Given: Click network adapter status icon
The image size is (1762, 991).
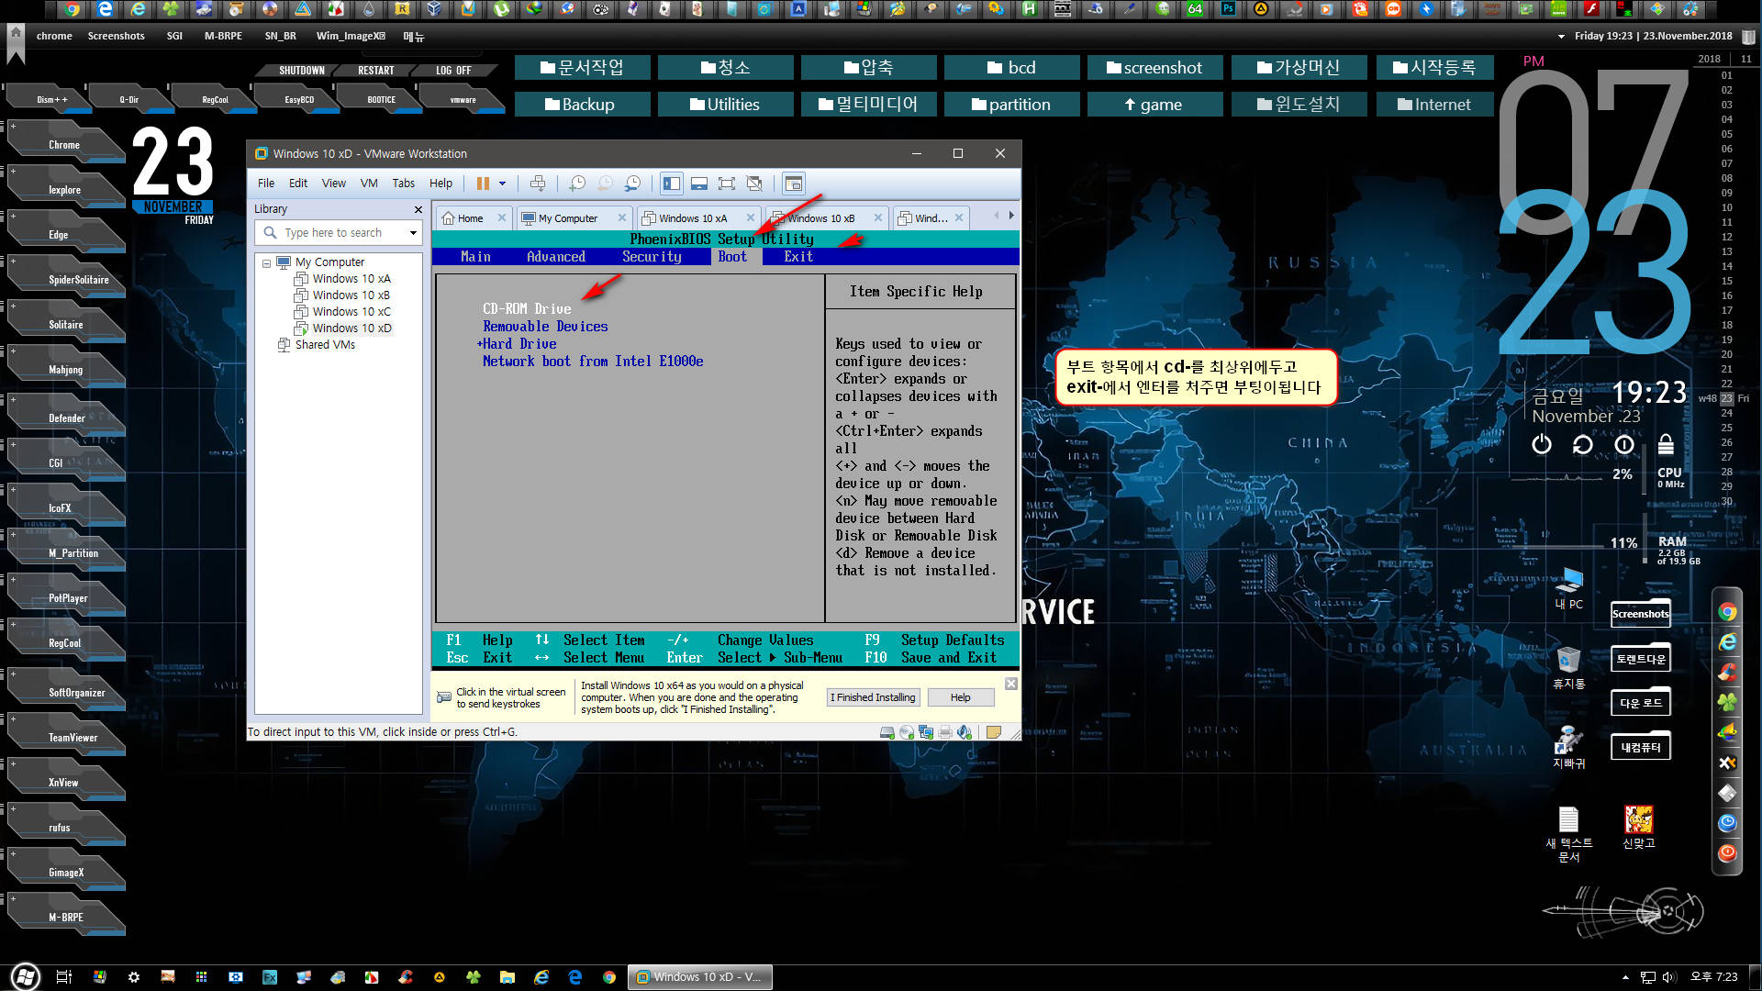Looking at the screenshot, I should [x=926, y=732].
